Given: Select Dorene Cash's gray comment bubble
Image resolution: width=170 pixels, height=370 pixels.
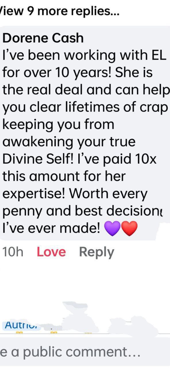Looking at the screenshot, I should pyautogui.click(x=85, y=133).
